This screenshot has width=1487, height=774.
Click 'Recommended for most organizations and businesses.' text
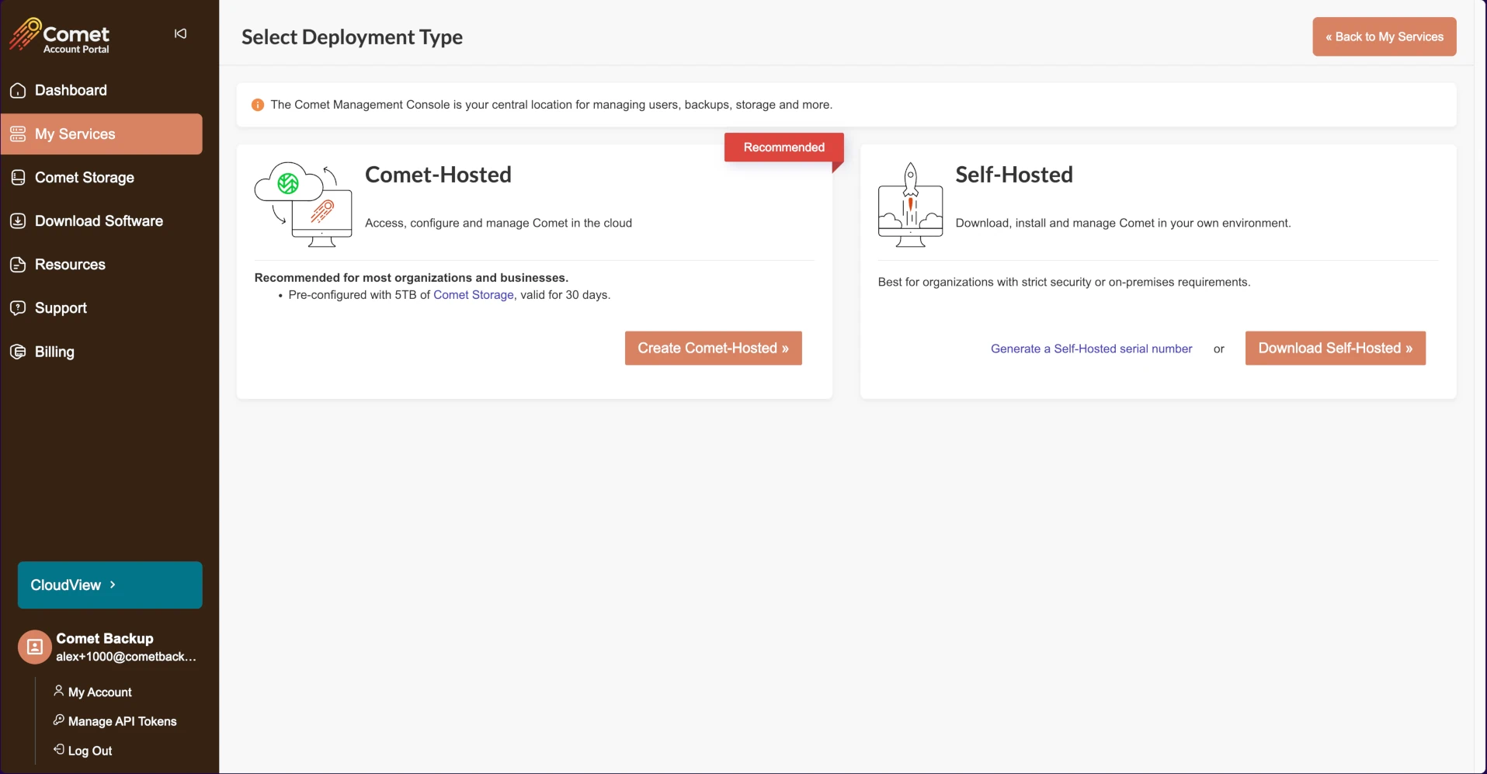(x=412, y=278)
